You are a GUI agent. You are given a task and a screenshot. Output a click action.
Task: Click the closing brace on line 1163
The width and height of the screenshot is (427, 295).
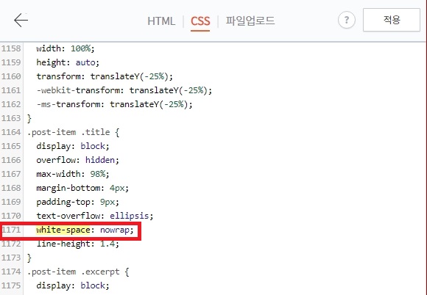tap(29, 118)
